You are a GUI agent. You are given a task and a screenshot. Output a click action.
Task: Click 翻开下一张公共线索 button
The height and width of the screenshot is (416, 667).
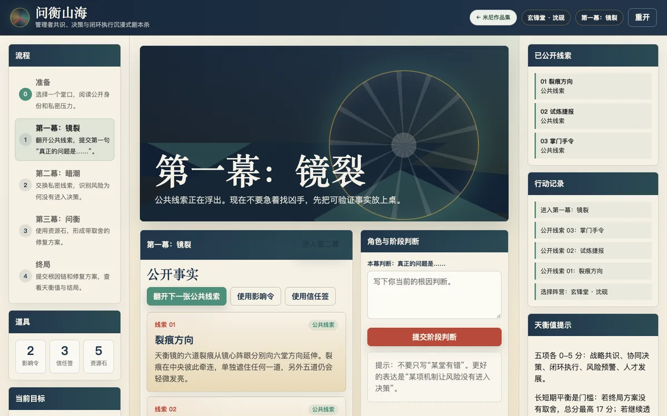(x=187, y=296)
